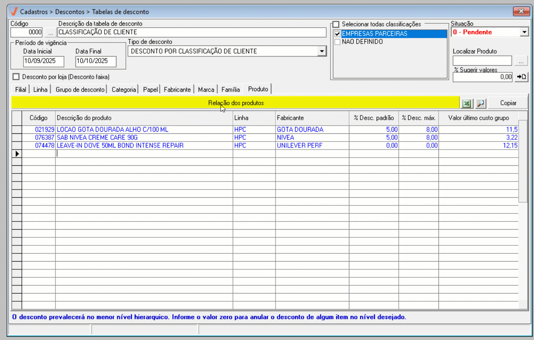This screenshot has width=534, height=340.
Task: Switch to the Família tab
Action: coord(230,89)
